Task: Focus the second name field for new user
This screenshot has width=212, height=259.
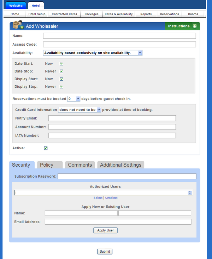Action: pos(155,213)
